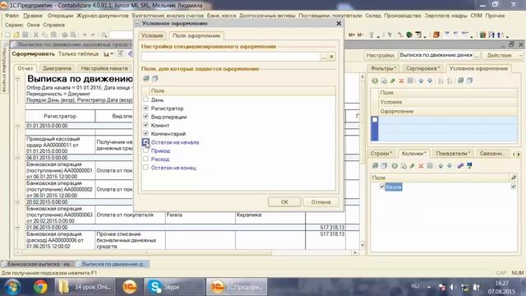Screen dimensions: 526x296
Task: Click the red delete icon in Колонки toolbar
Action: coord(421,166)
